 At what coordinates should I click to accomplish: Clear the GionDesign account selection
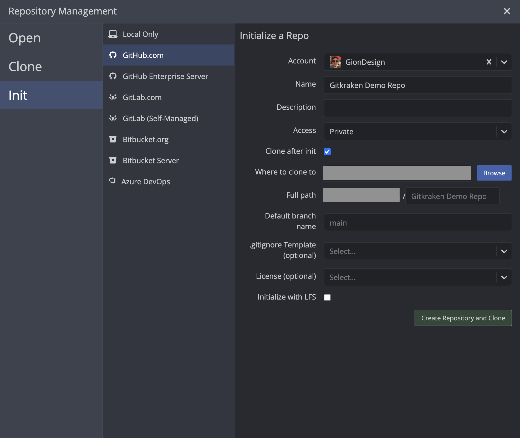pos(489,62)
